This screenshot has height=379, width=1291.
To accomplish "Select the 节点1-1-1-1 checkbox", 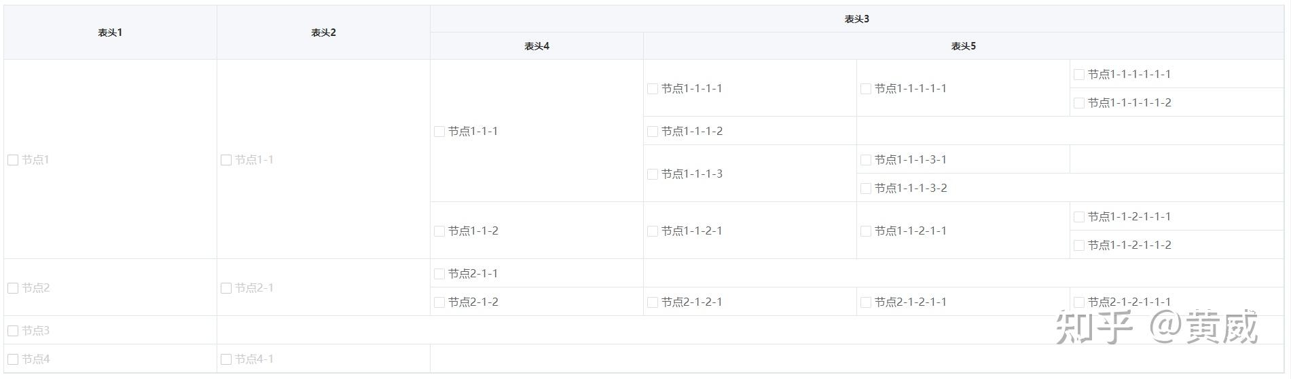I will [653, 89].
